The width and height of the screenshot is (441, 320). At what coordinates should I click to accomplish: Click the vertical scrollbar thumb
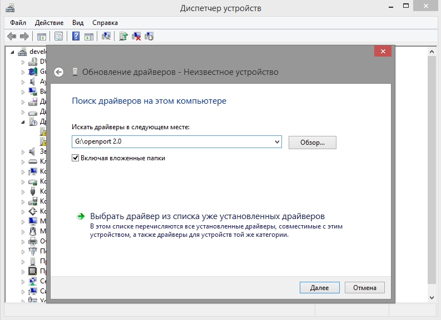(x=432, y=170)
